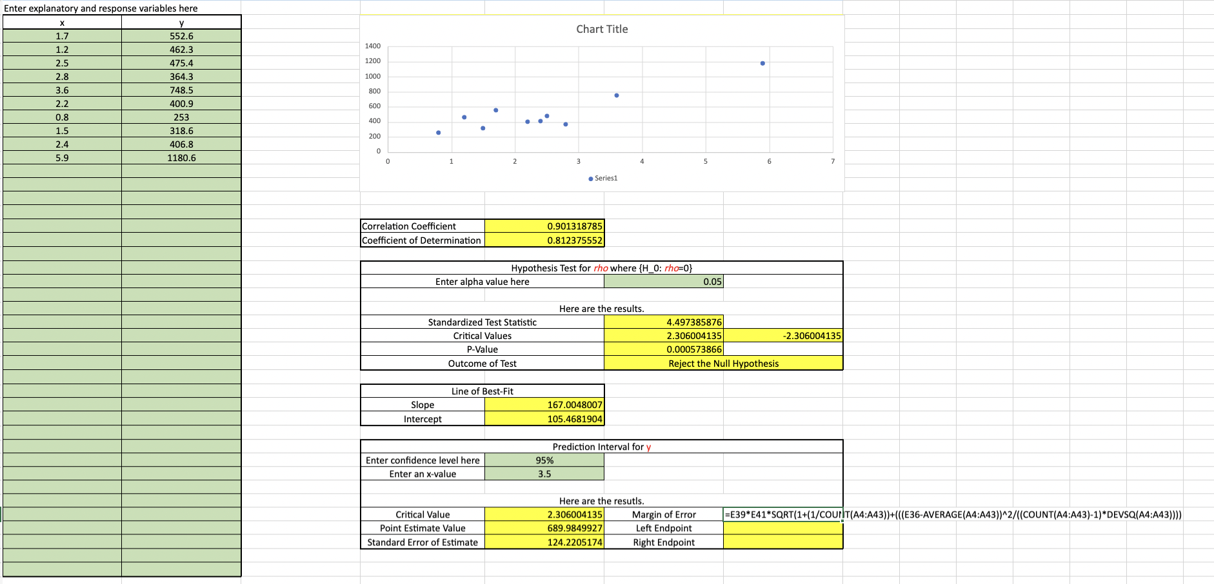Viewport: 1214px width, 584px height.
Task: Click the negative critical value -2.306004135
Action: tap(783, 336)
